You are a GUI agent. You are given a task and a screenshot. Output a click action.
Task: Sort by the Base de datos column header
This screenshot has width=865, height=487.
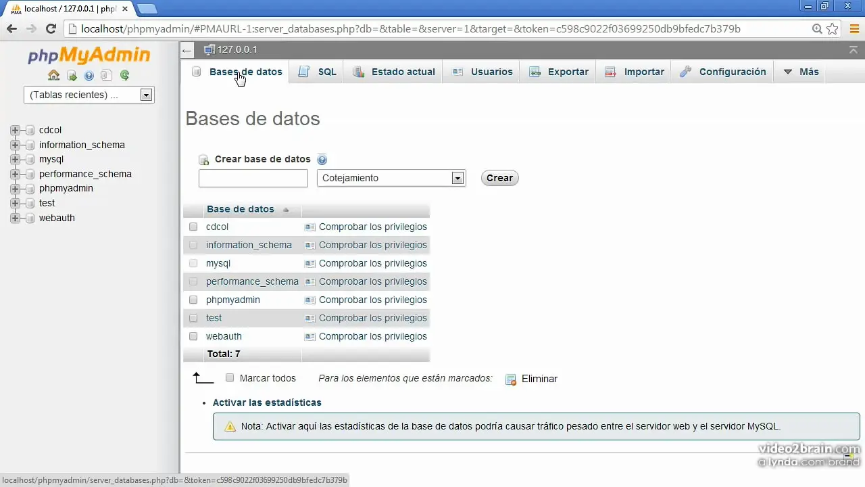[241, 210]
